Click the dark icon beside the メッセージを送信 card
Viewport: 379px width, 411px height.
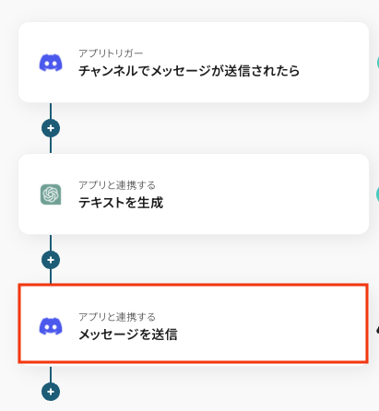click(x=377, y=330)
